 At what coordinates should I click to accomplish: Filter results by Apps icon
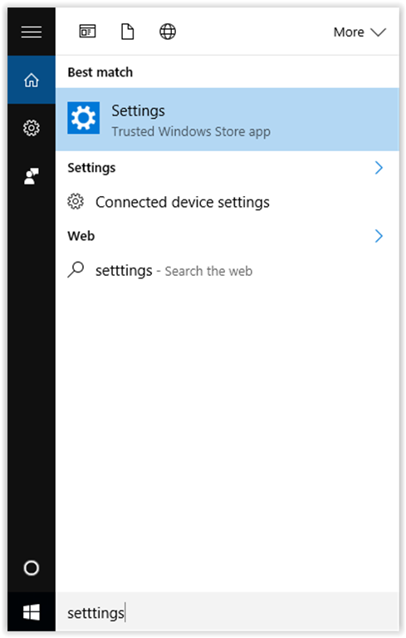click(87, 32)
